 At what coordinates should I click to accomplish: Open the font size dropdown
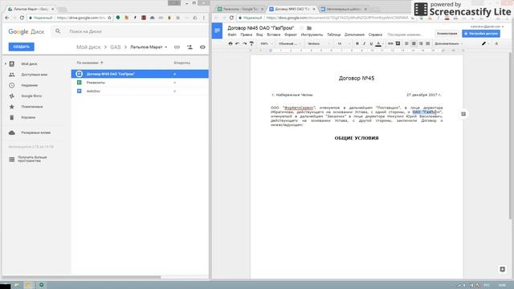pyautogui.click(x=344, y=43)
